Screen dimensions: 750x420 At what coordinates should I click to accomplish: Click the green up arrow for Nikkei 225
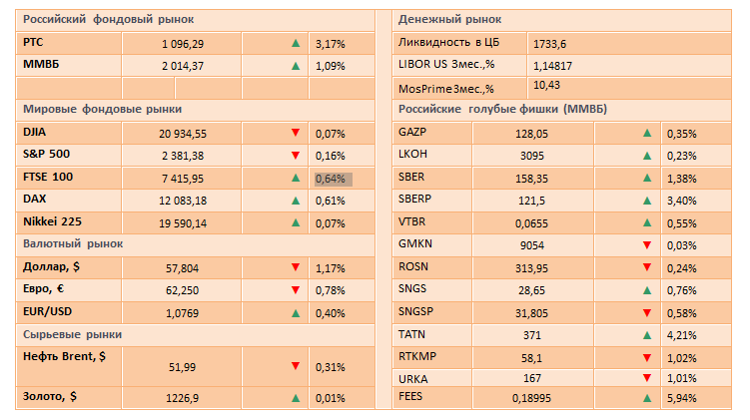pos(295,221)
